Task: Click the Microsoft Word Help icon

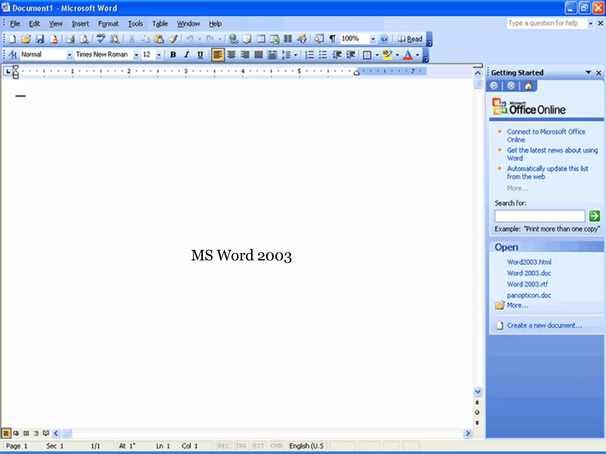Action: [x=384, y=39]
